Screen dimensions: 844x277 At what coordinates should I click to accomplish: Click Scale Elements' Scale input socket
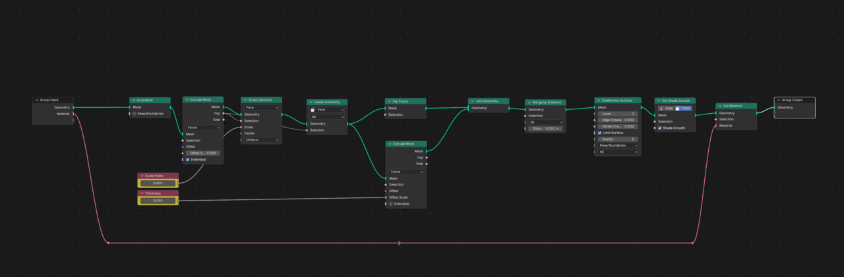(241, 127)
